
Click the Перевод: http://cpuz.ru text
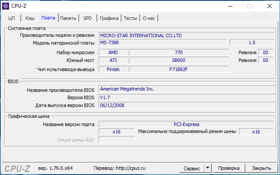(119, 168)
